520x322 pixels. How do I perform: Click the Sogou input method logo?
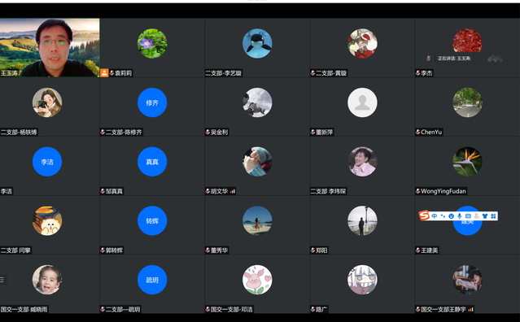coord(424,215)
